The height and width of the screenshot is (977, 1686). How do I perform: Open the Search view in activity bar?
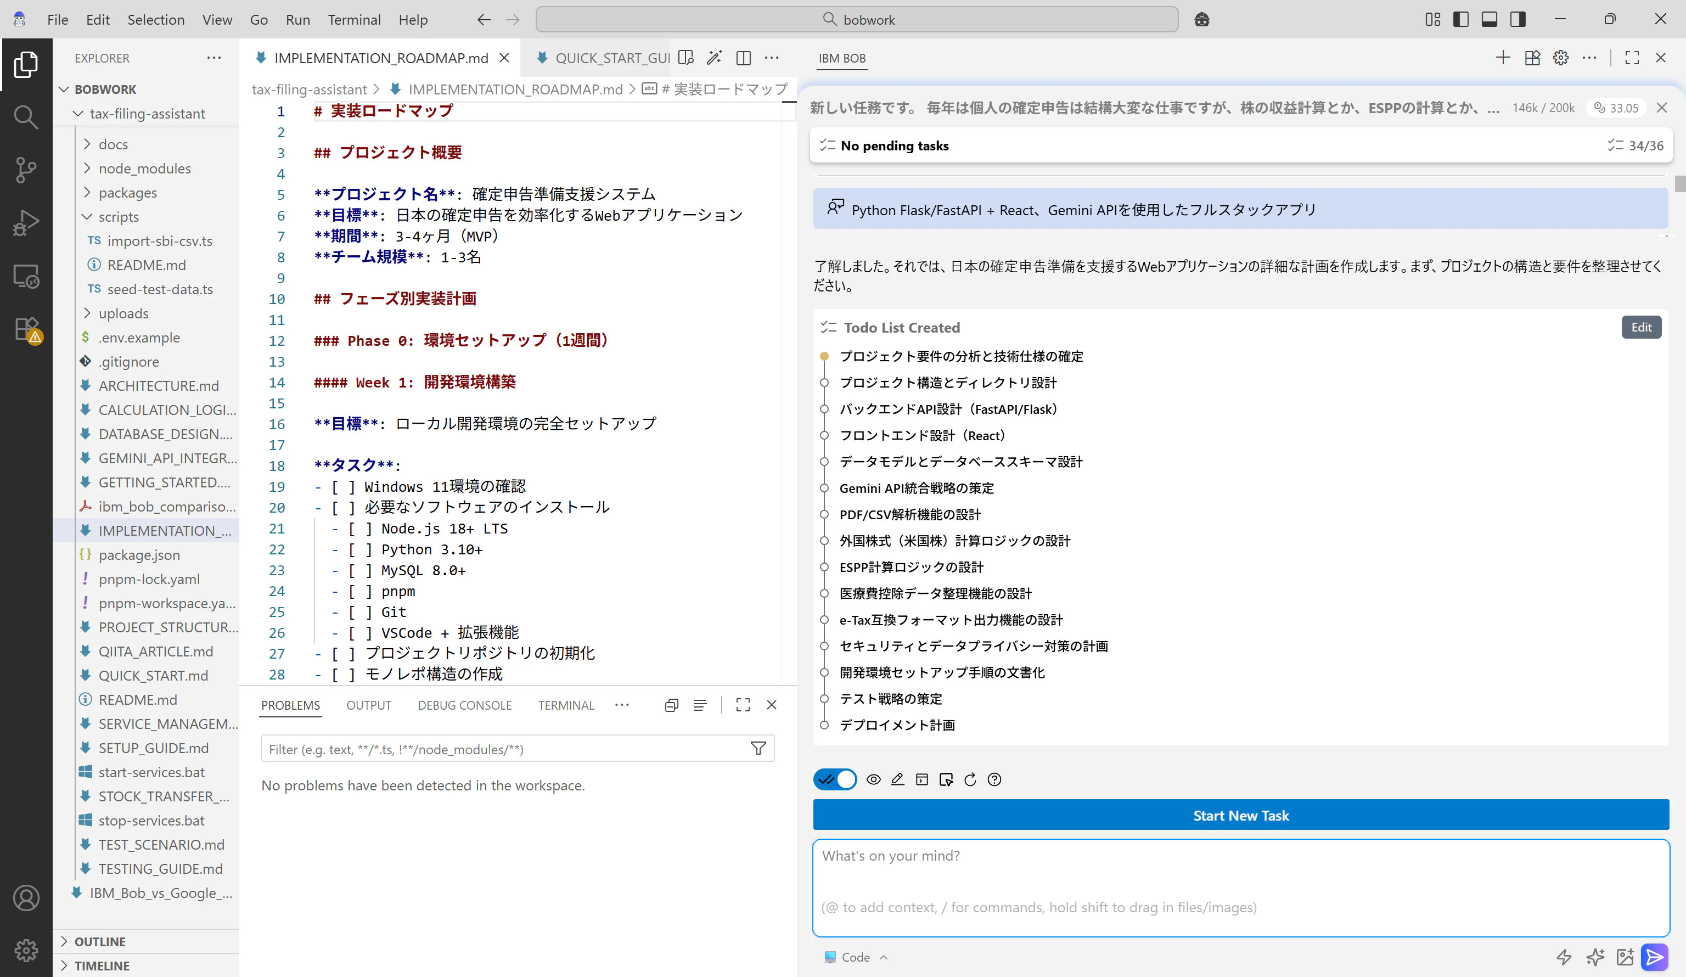(26, 117)
